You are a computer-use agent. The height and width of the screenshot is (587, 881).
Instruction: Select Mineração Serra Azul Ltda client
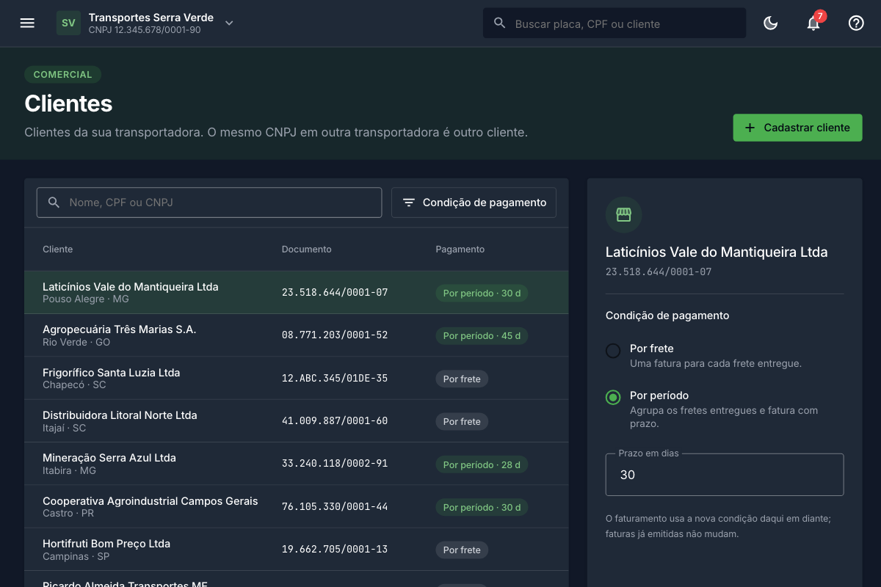pos(296,464)
